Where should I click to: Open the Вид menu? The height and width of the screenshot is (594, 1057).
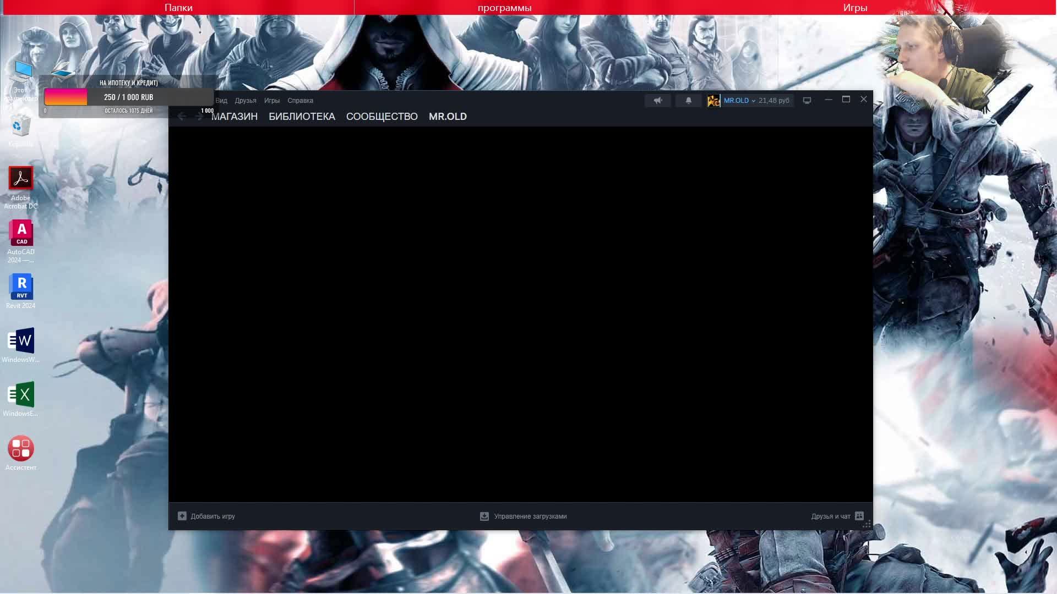[221, 101]
